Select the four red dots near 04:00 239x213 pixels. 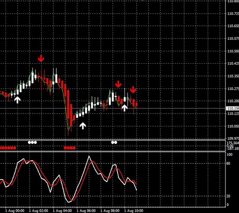pyautogui.click(x=70, y=148)
